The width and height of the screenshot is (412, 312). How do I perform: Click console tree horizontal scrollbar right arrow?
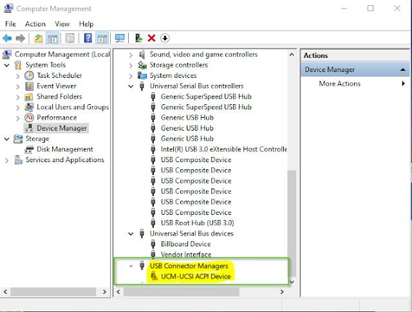(x=104, y=292)
